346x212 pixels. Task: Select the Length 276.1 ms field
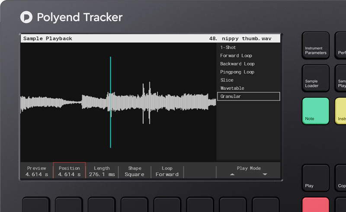tap(102, 171)
